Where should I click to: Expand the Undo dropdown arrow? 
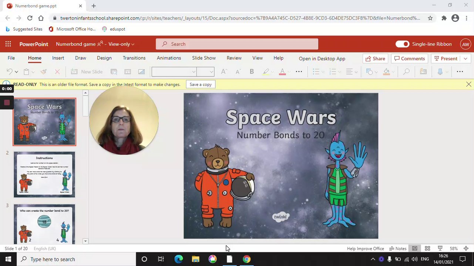pos(16,72)
